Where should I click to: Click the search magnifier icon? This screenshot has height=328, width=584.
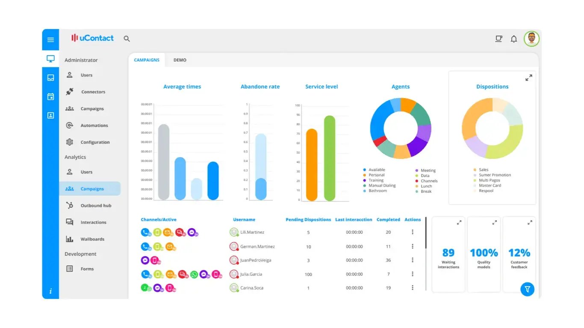[127, 38]
